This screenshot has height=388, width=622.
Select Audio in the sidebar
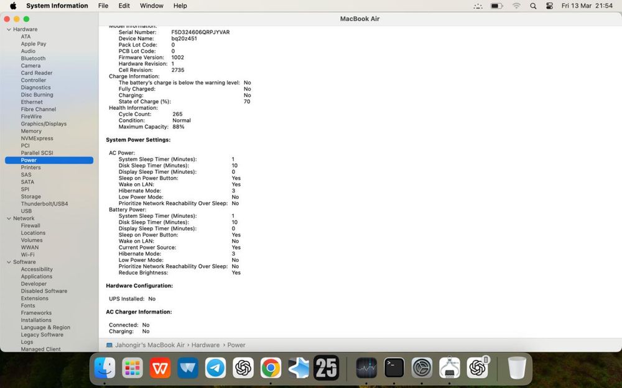click(x=28, y=51)
